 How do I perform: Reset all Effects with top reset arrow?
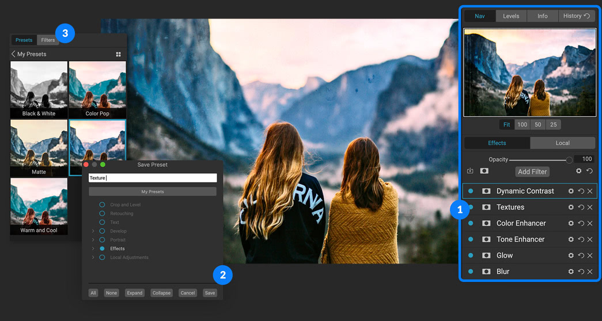(x=590, y=171)
